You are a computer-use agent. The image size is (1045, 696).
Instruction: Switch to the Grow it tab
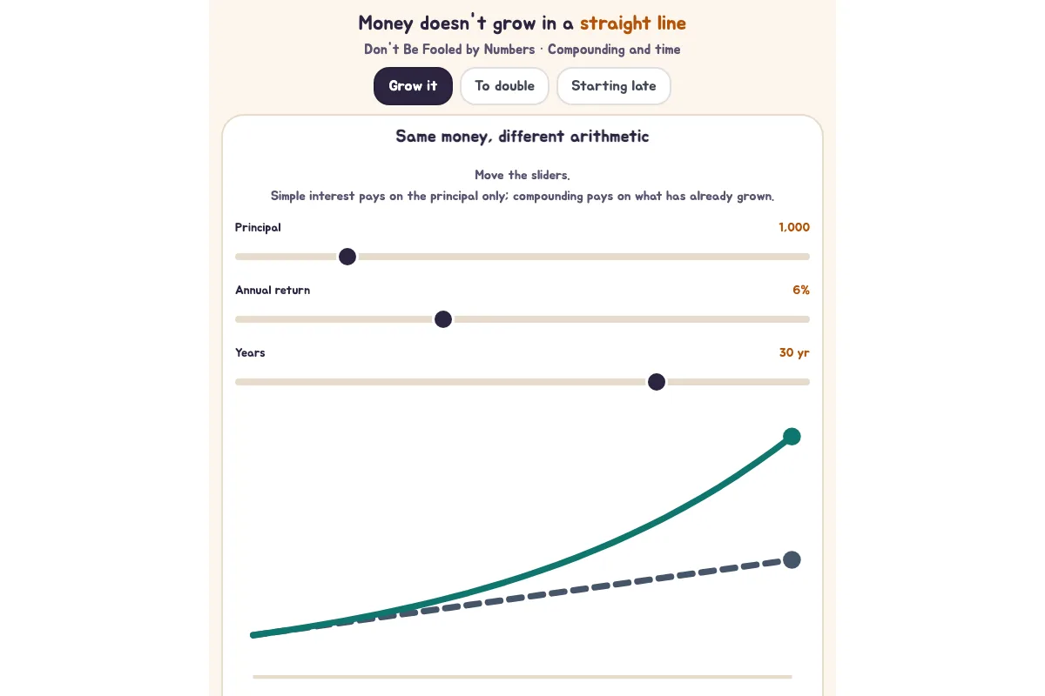pos(413,86)
